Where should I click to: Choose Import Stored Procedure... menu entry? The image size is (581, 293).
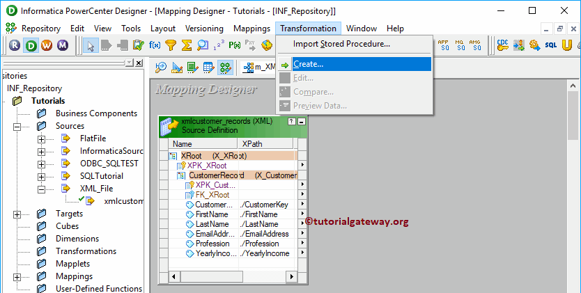pyautogui.click(x=355, y=44)
